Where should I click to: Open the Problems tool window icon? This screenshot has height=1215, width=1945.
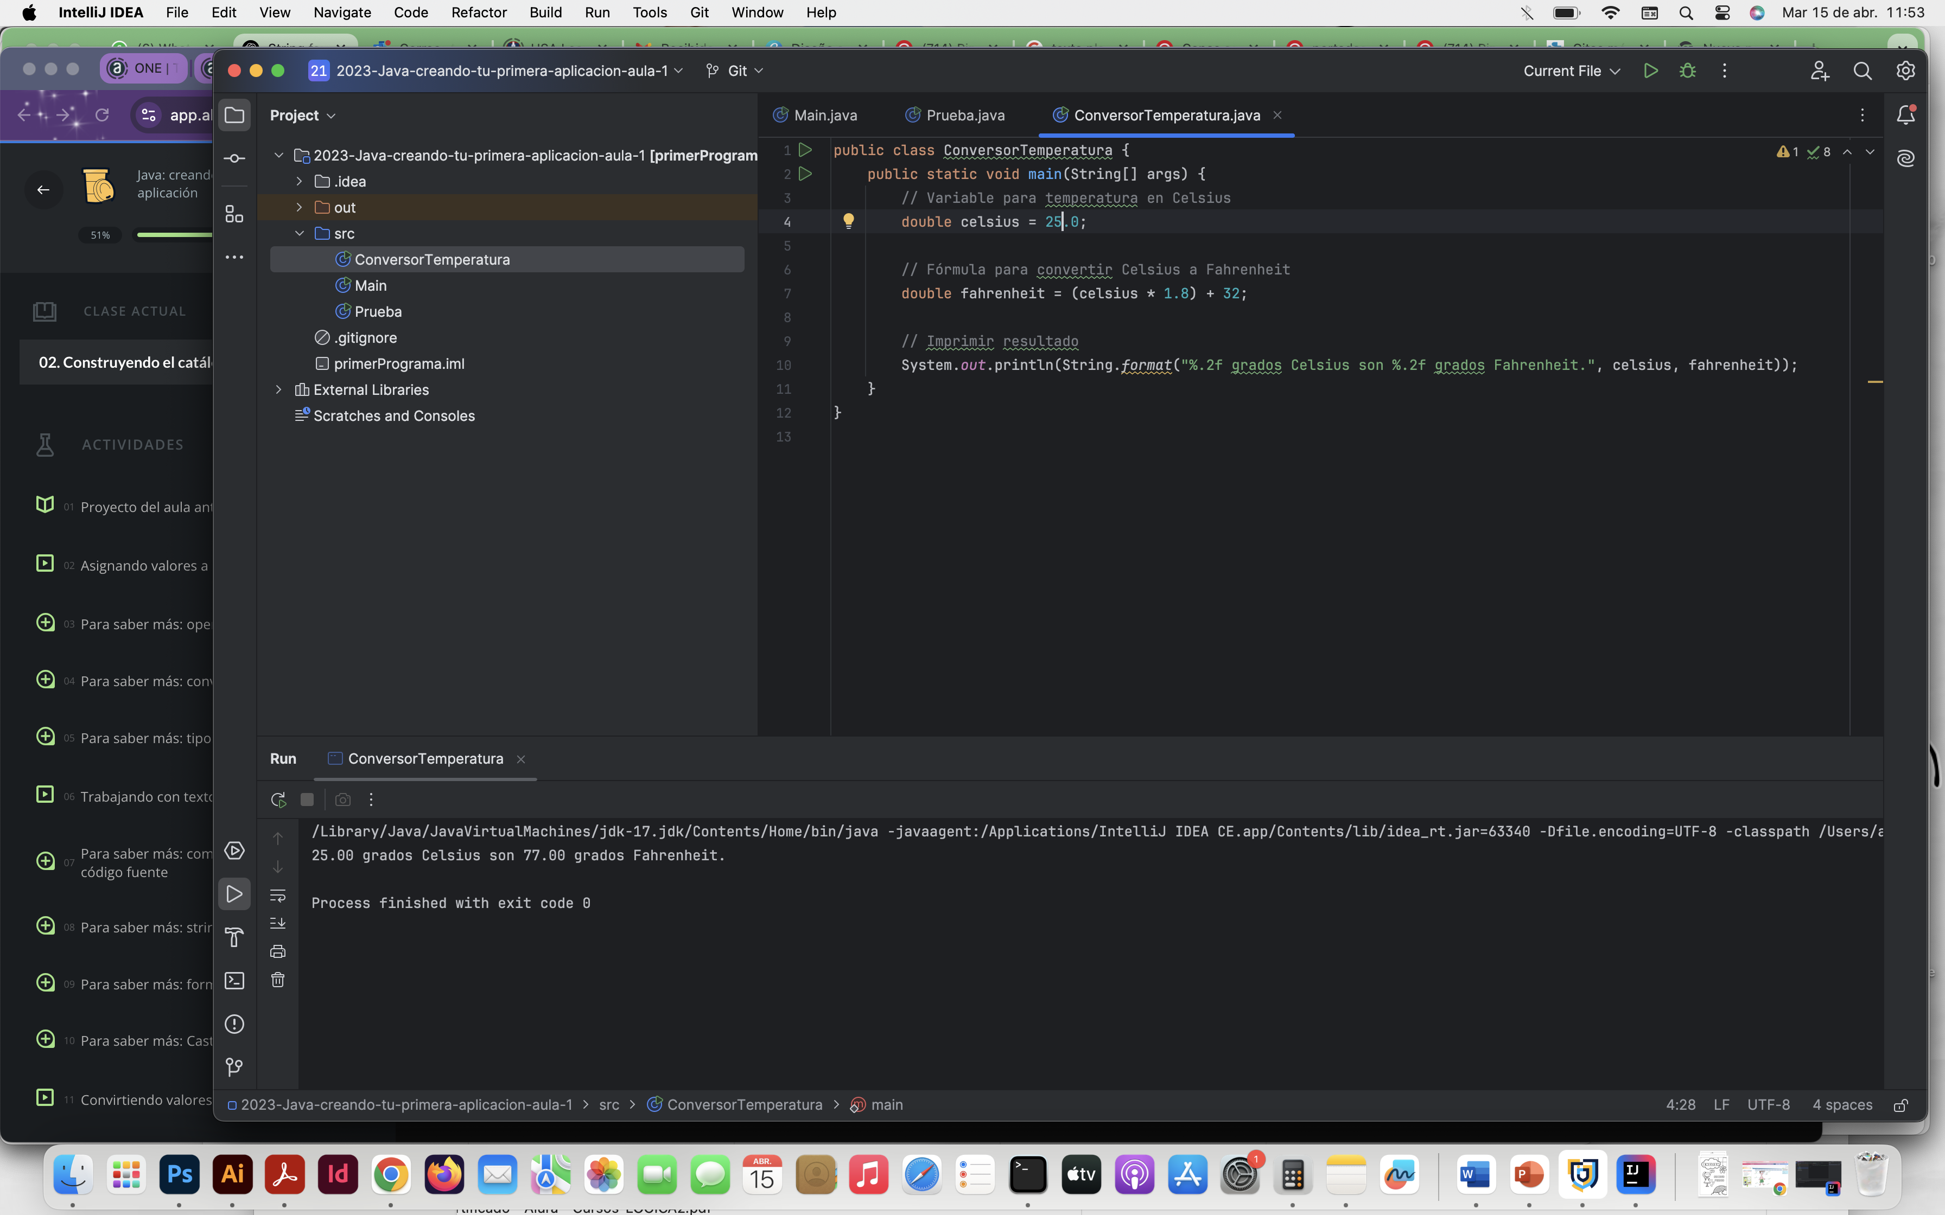(x=234, y=1025)
